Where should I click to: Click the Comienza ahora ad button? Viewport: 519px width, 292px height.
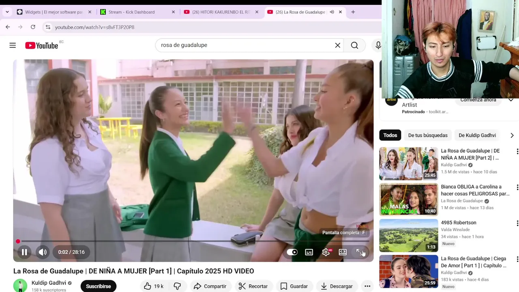pyautogui.click(x=478, y=100)
